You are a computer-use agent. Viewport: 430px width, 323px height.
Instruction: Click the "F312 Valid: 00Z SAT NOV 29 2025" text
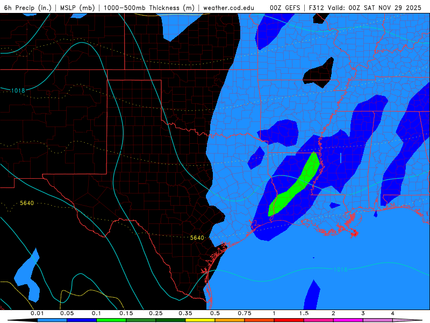(x=365, y=8)
